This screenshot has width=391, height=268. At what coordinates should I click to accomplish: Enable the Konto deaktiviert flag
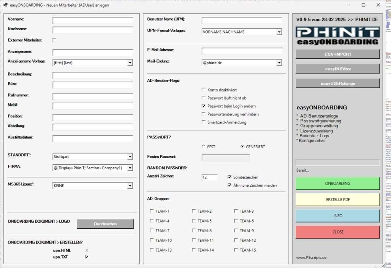[x=204, y=90]
